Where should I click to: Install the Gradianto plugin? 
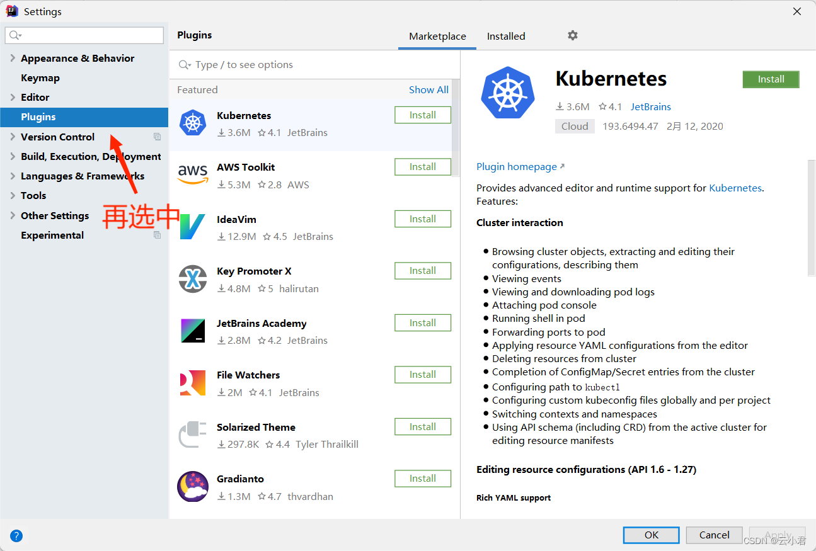(x=423, y=479)
